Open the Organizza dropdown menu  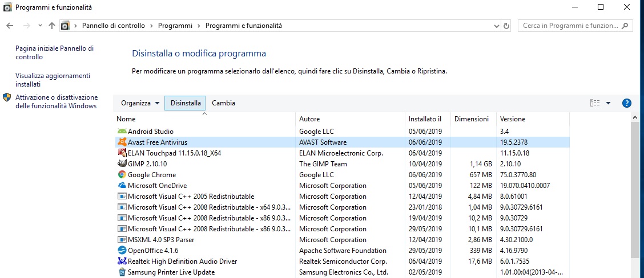(x=140, y=103)
